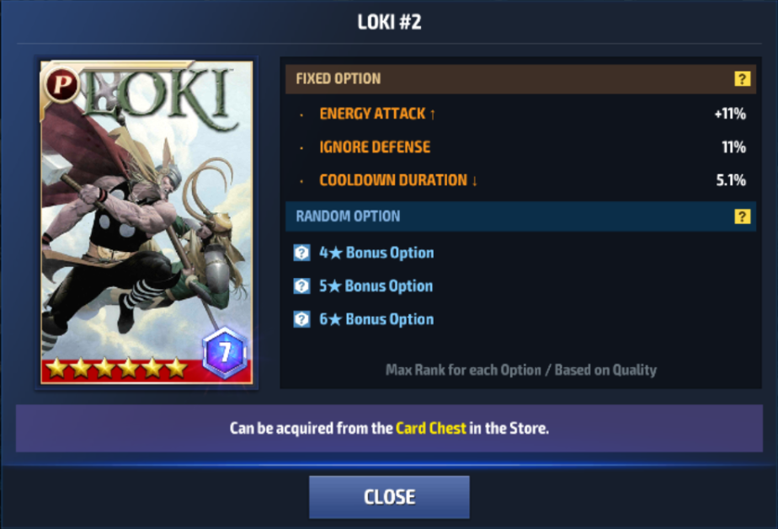Click the hexagonal quality 7 badge
This screenshot has height=529, width=778.
click(x=225, y=352)
